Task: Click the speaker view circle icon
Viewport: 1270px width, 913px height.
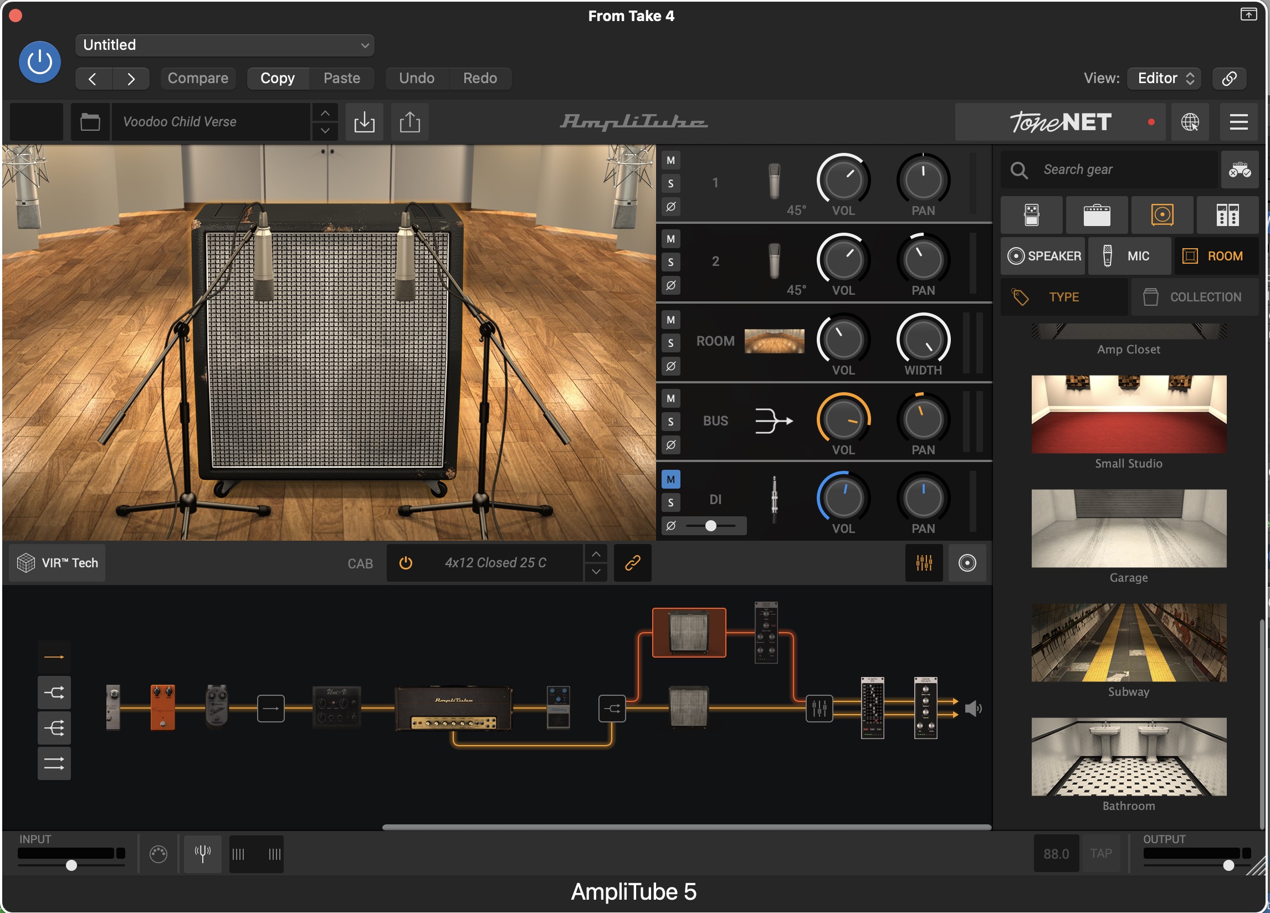Action: (967, 562)
